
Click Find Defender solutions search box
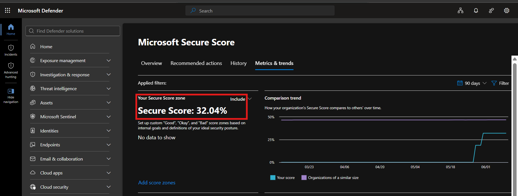tap(73, 31)
